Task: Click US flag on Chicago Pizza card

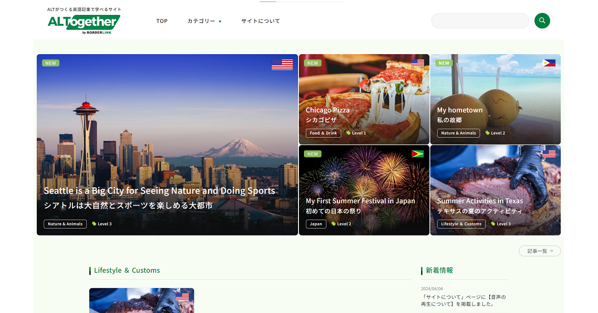Action: (x=418, y=63)
